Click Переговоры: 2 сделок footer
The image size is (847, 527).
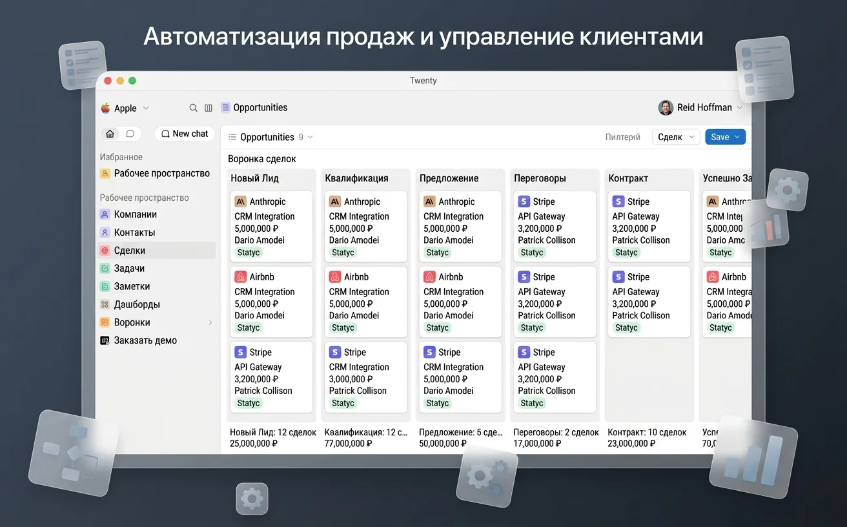point(556,432)
